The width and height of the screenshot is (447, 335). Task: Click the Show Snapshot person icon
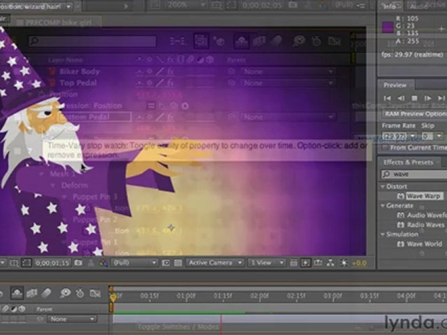91,263
